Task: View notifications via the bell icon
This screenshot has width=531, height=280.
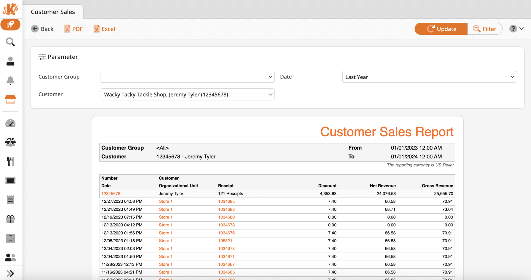Action: point(10,80)
